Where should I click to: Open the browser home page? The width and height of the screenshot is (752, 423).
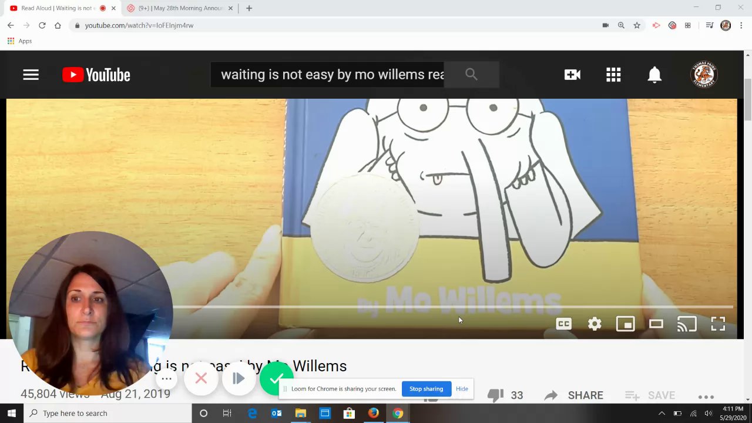58,25
